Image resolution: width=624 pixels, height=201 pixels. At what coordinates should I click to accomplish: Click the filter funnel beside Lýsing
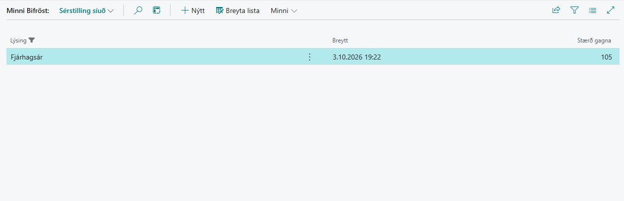pyautogui.click(x=32, y=40)
